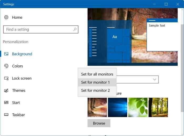Click the search magnifier icon
The height and width of the screenshot is (136, 184).
click(x=75, y=29)
